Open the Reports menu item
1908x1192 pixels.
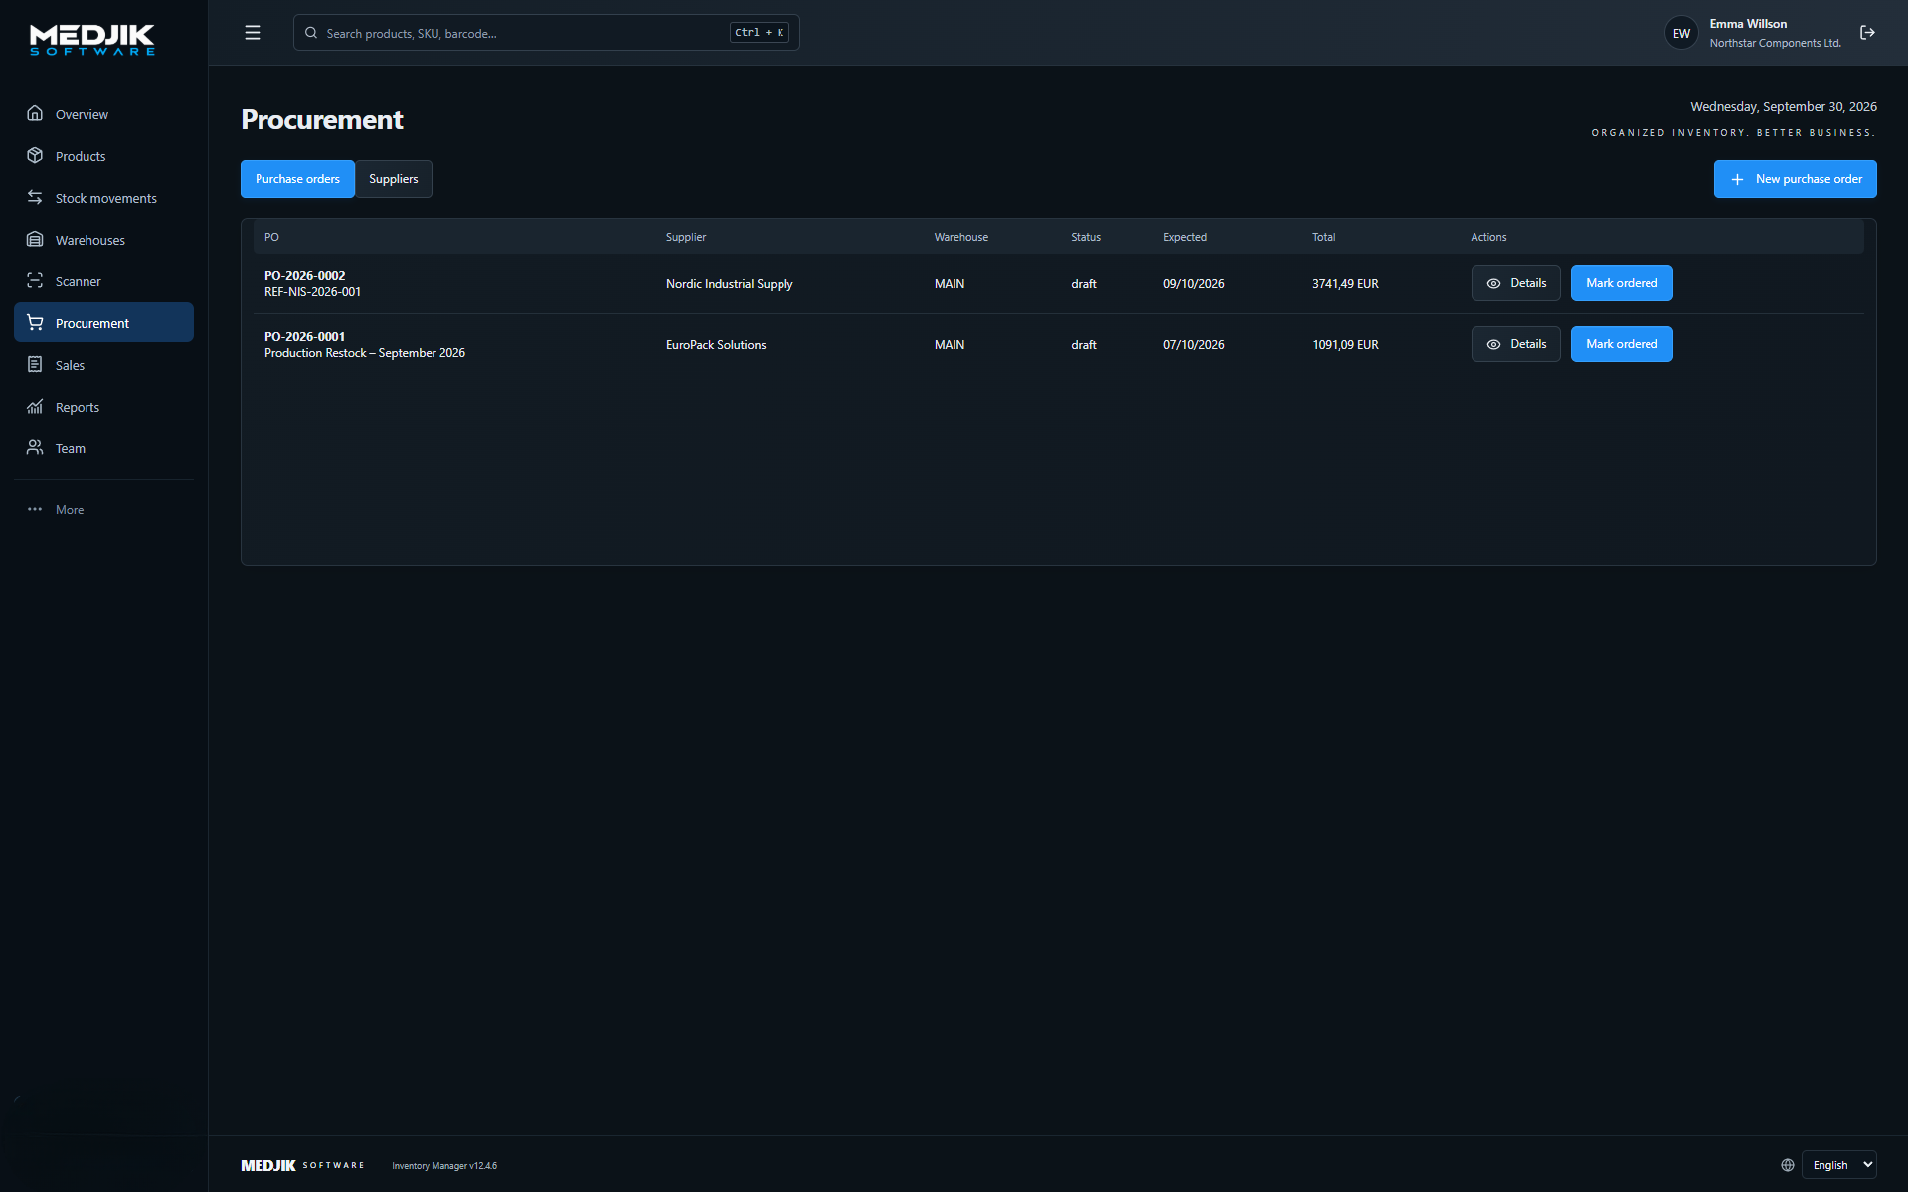(103, 407)
